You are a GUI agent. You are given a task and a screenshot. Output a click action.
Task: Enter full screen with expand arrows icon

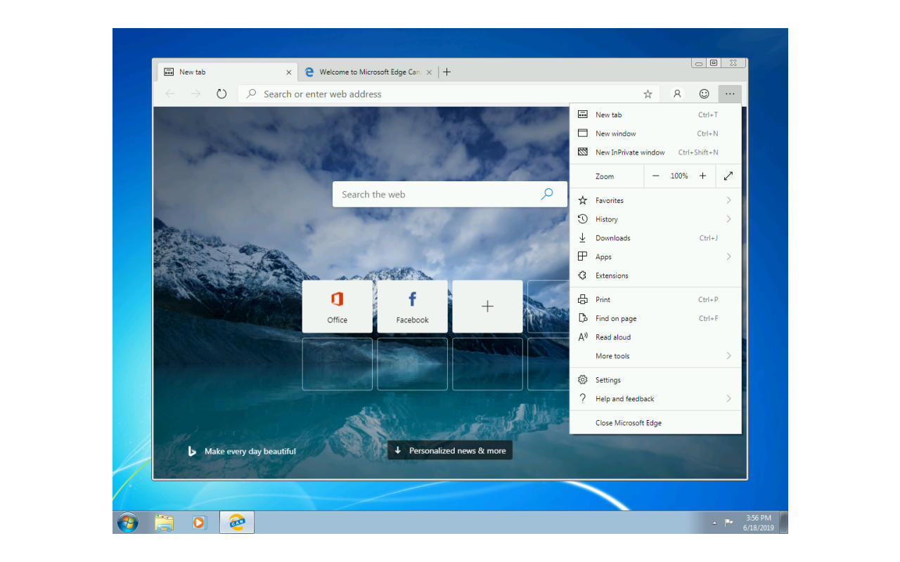(x=728, y=176)
